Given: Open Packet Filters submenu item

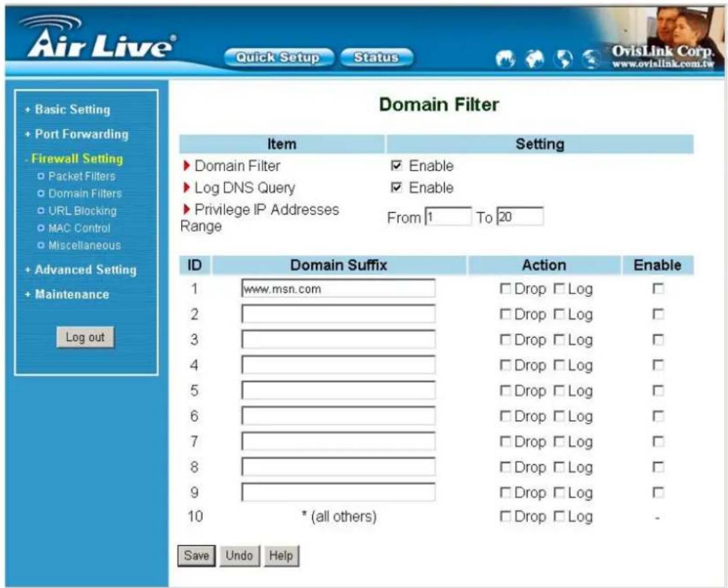Looking at the screenshot, I should pyautogui.click(x=81, y=176).
